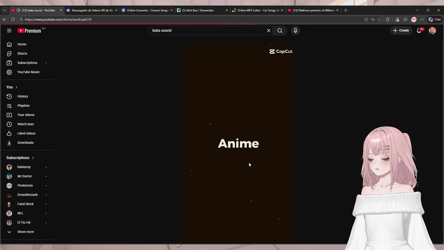Open a new browser tab
The image size is (444, 250).
(345, 10)
